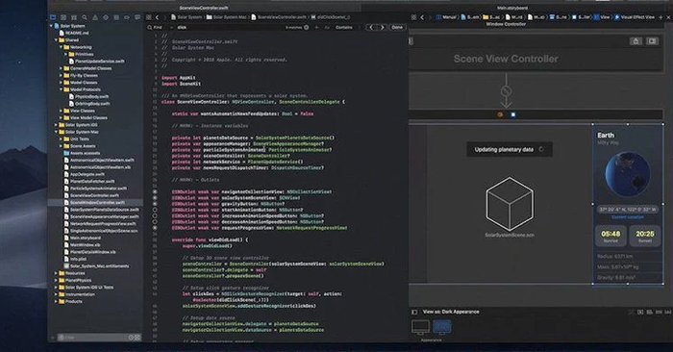673x352 pixels.
Task: Click the find bar search text field
Action: [230, 27]
